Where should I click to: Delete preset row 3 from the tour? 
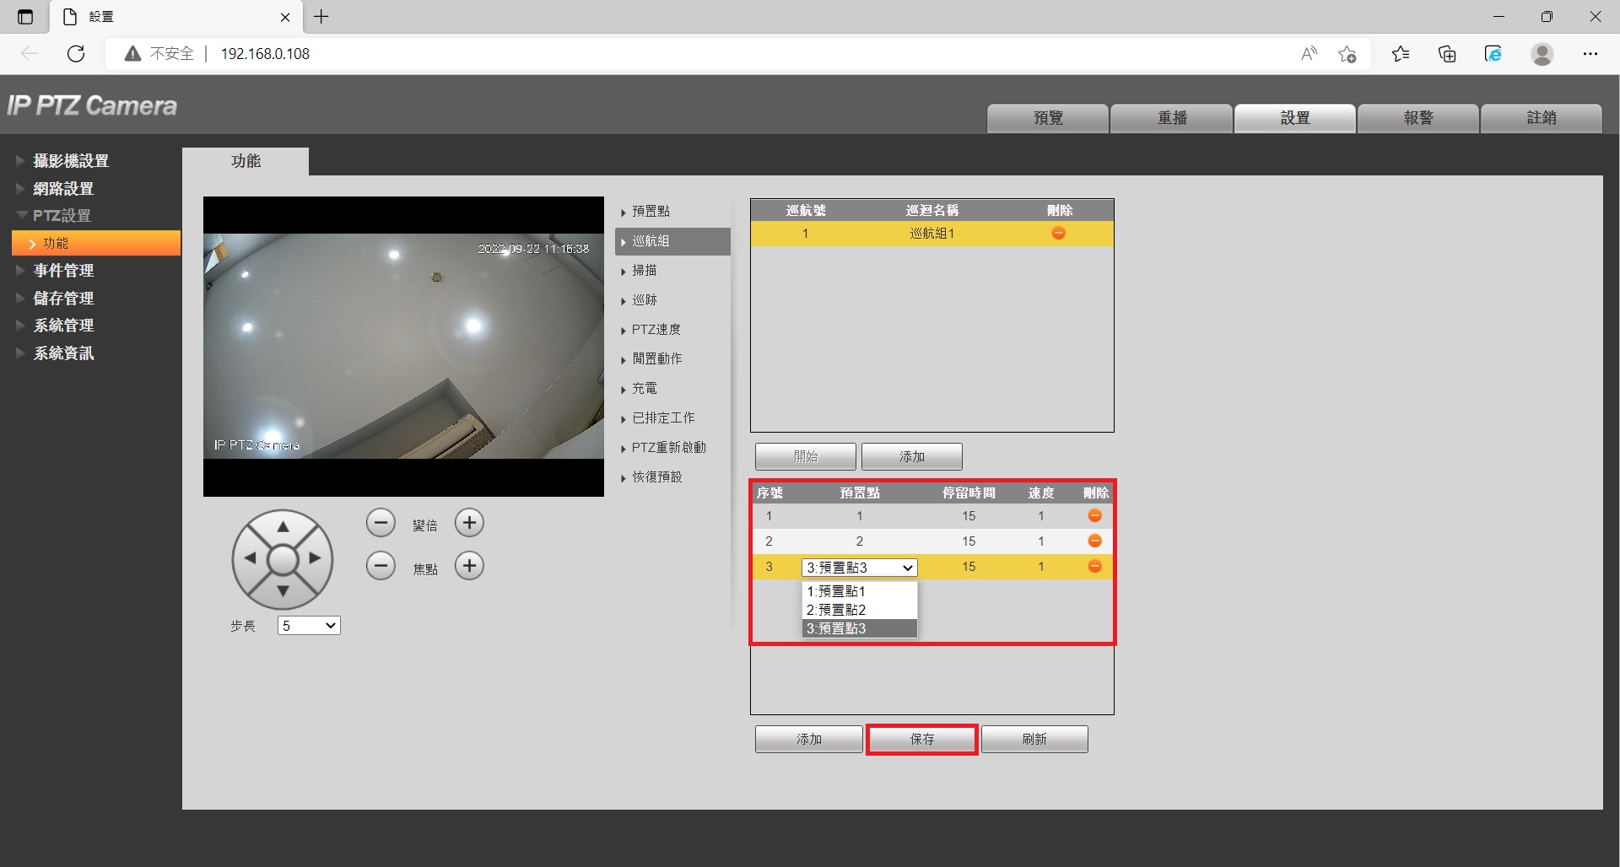click(x=1094, y=567)
